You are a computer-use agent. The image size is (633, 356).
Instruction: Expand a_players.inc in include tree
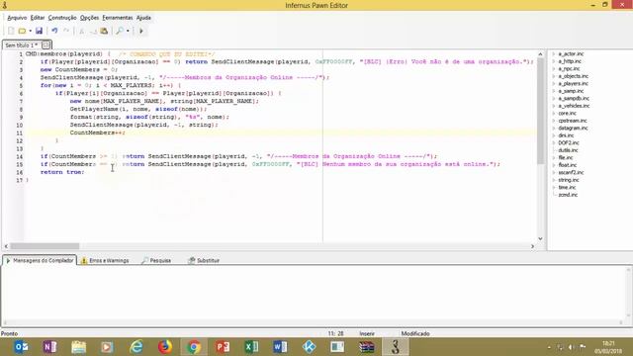[x=554, y=83]
